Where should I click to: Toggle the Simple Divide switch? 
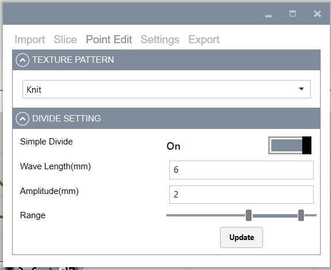pyautogui.click(x=290, y=145)
